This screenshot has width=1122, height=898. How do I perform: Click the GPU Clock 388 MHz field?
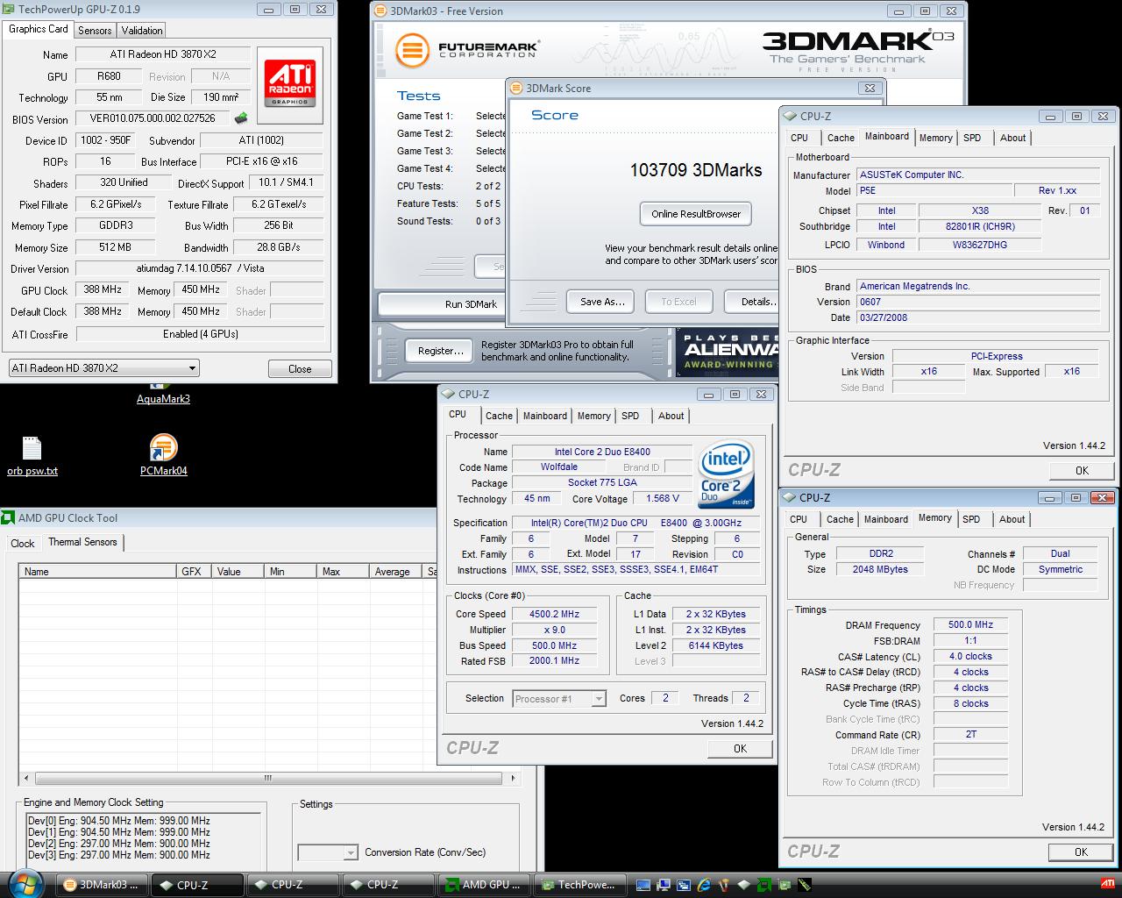point(103,289)
